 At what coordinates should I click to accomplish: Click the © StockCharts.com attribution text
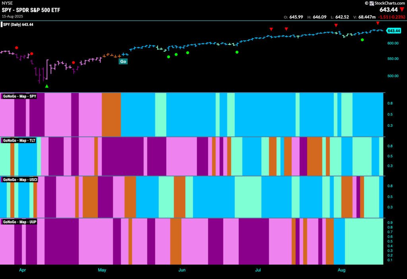pos(385,3)
